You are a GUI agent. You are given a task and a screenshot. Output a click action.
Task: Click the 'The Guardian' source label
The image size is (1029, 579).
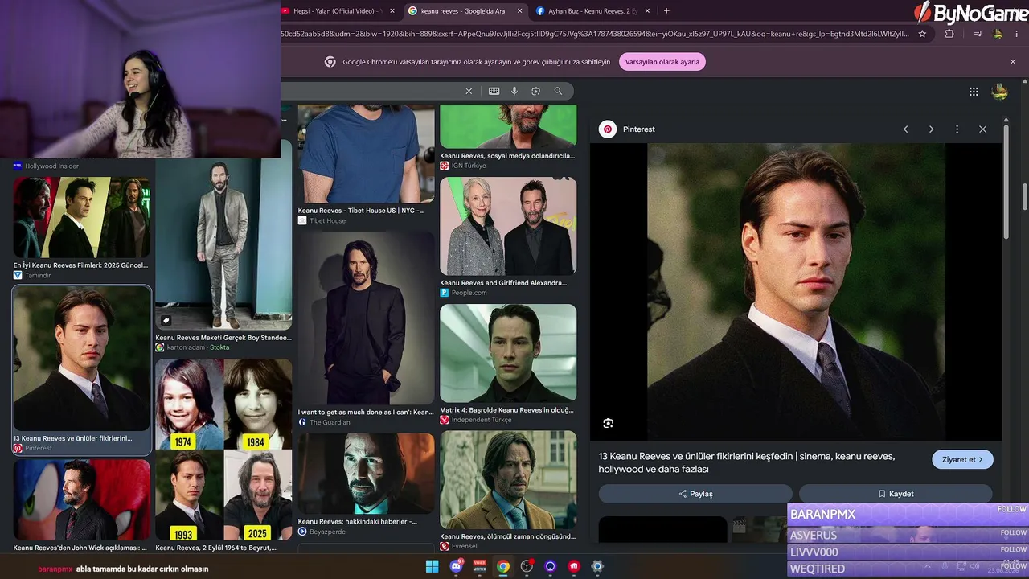[330, 422]
